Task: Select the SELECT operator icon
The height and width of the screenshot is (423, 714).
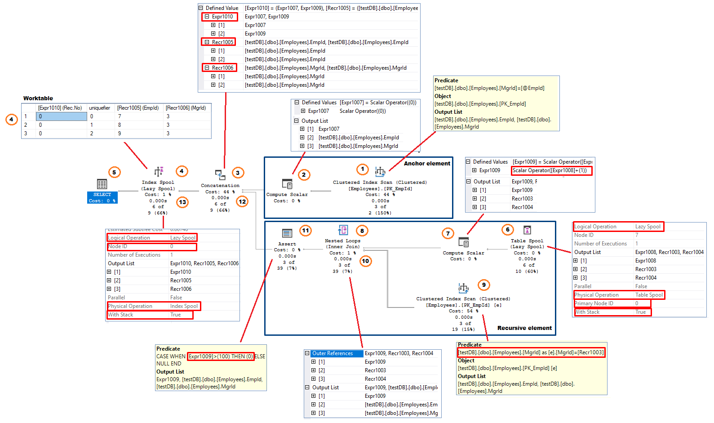Action: pos(102,184)
